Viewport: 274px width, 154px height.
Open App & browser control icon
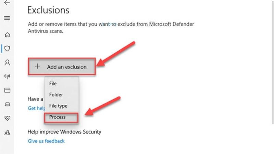tap(7, 90)
